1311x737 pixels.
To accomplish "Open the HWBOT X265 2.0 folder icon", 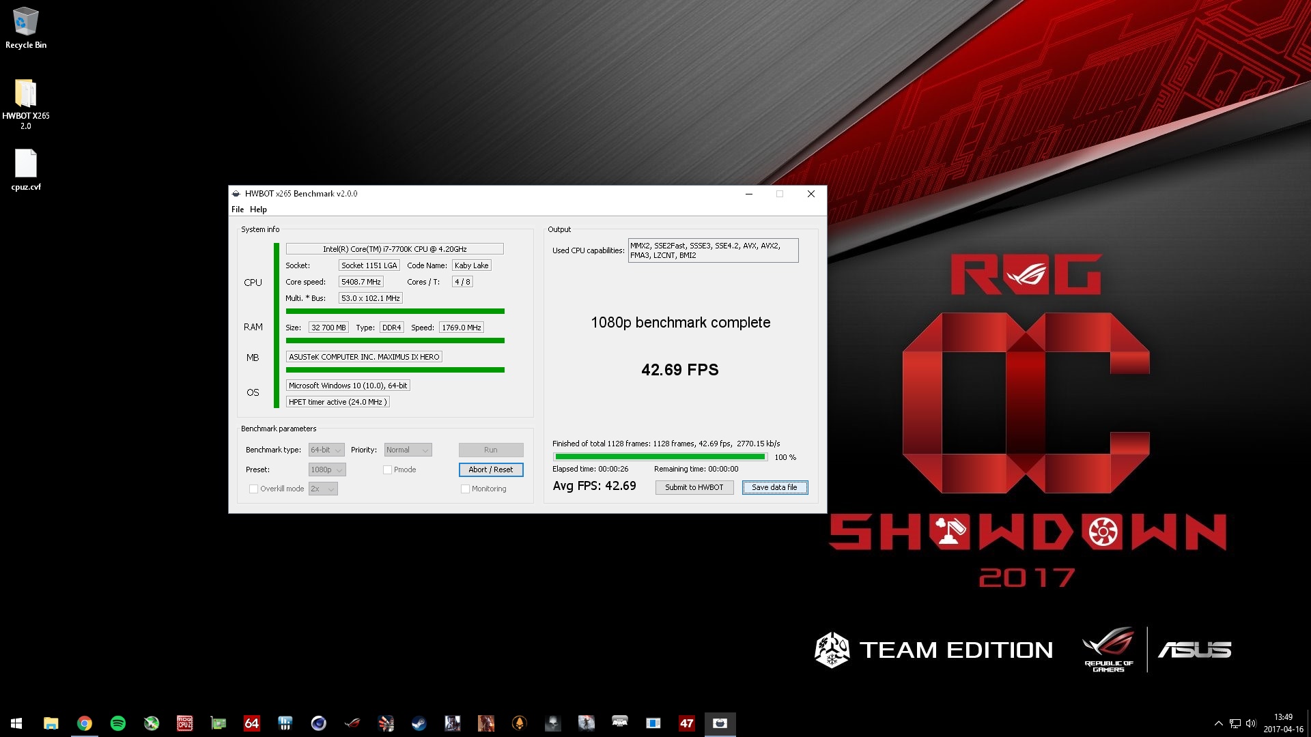I will (x=26, y=104).
